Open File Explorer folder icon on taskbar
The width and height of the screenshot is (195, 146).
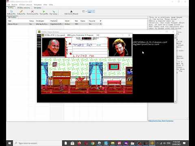click(x=113, y=143)
